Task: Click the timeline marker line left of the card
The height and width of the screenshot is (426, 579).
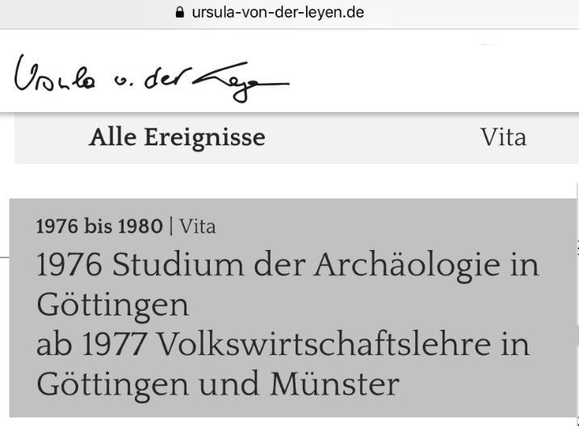Action: (x=4, y=257)
